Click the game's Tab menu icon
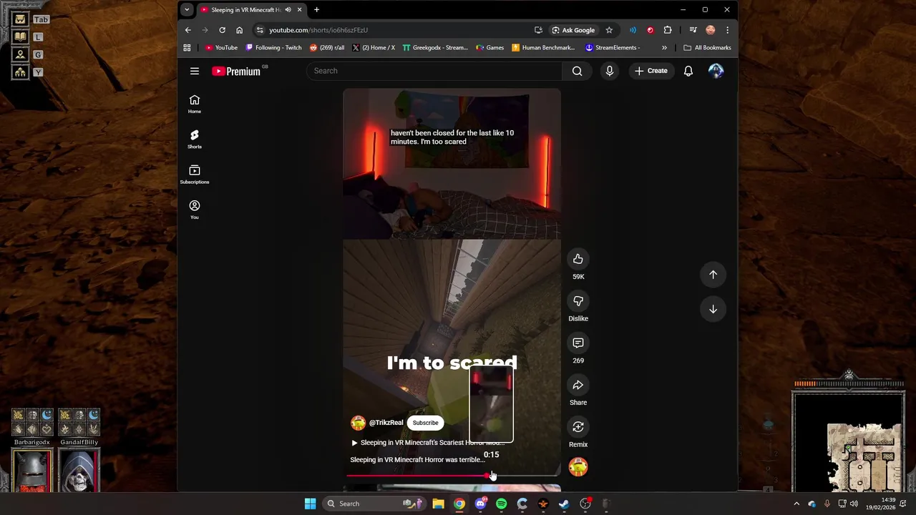This screenshot has width=916, height=515. coord(20,19)
